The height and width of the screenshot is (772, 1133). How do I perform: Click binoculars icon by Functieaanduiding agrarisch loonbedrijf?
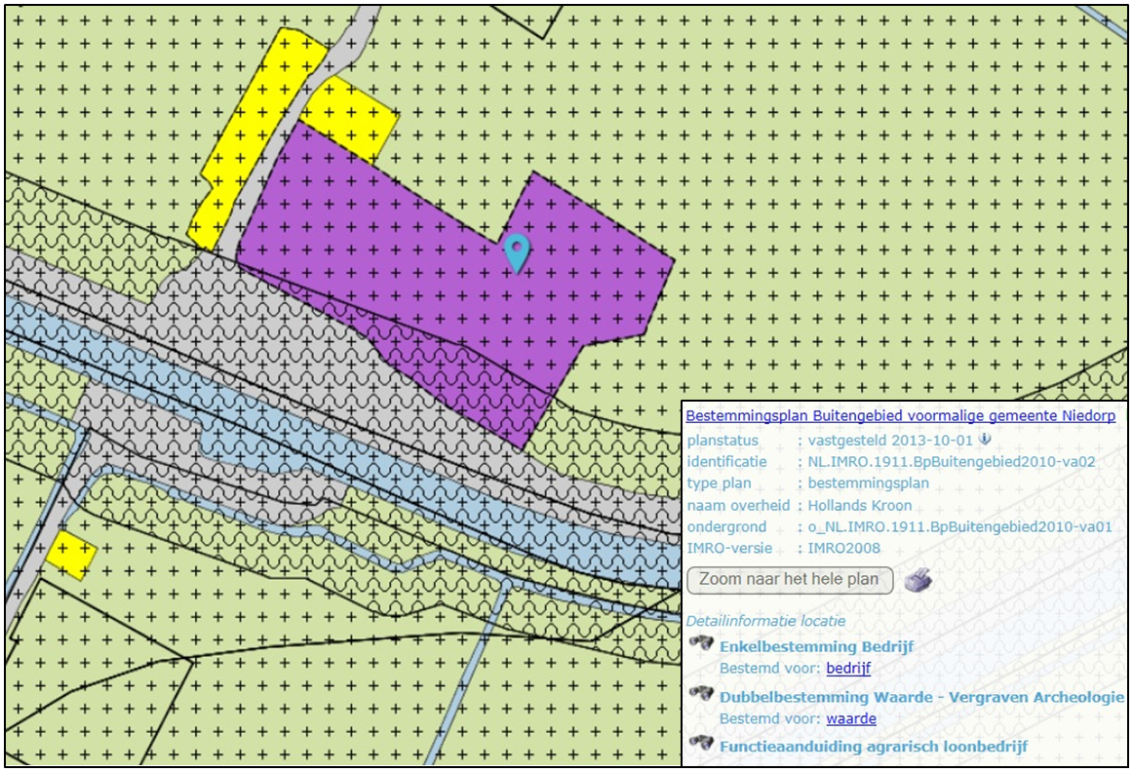(x=700, y=744)
